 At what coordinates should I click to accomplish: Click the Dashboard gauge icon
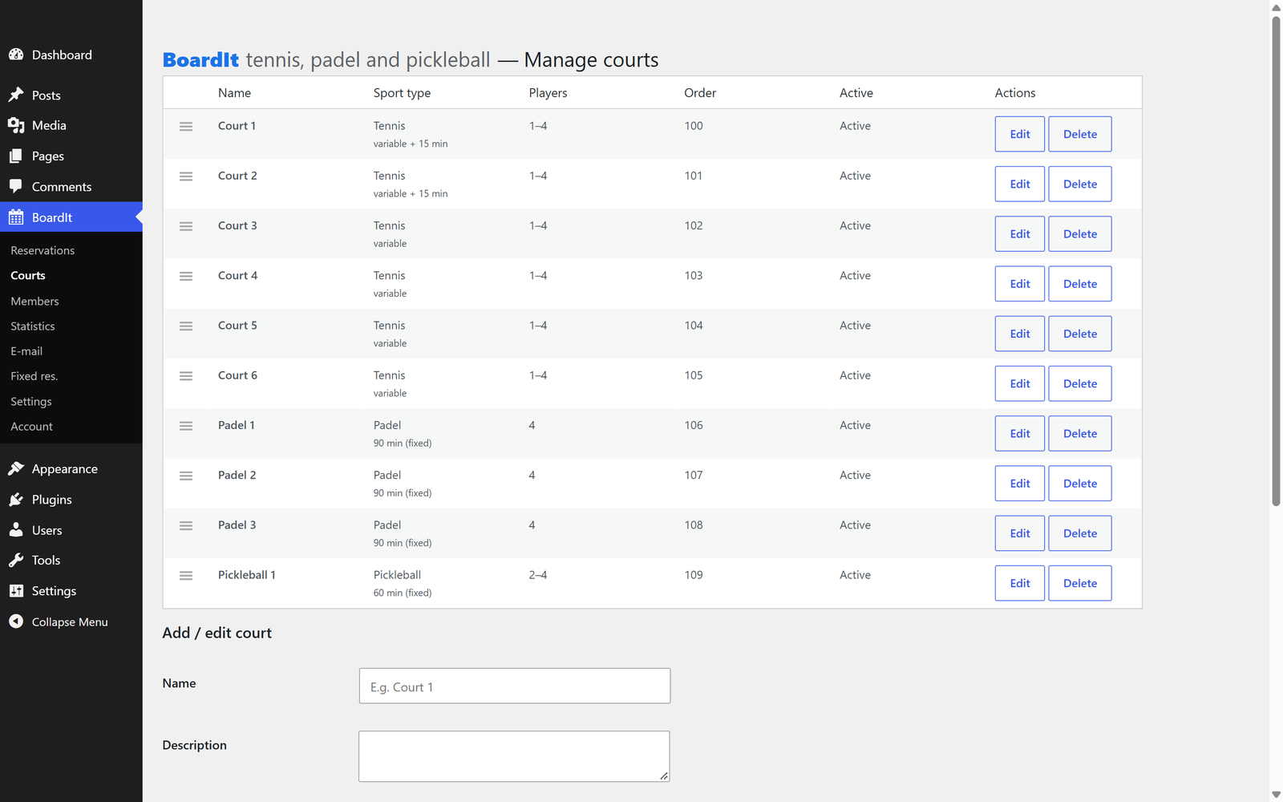(16, 55)
